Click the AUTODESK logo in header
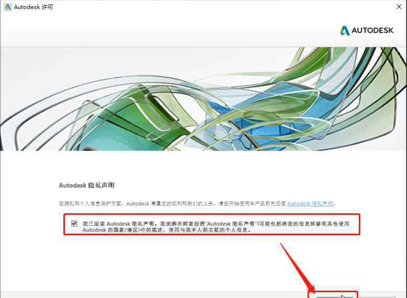Viewport: 407px width, 298px height. [x=367, y=30]
